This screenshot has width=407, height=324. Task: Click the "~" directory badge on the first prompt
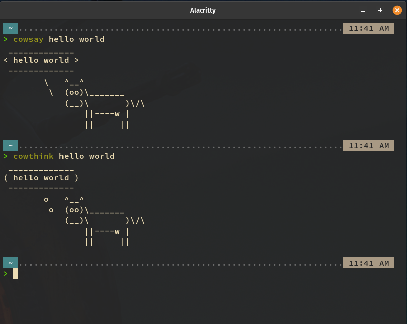click(x=10, y=28)
